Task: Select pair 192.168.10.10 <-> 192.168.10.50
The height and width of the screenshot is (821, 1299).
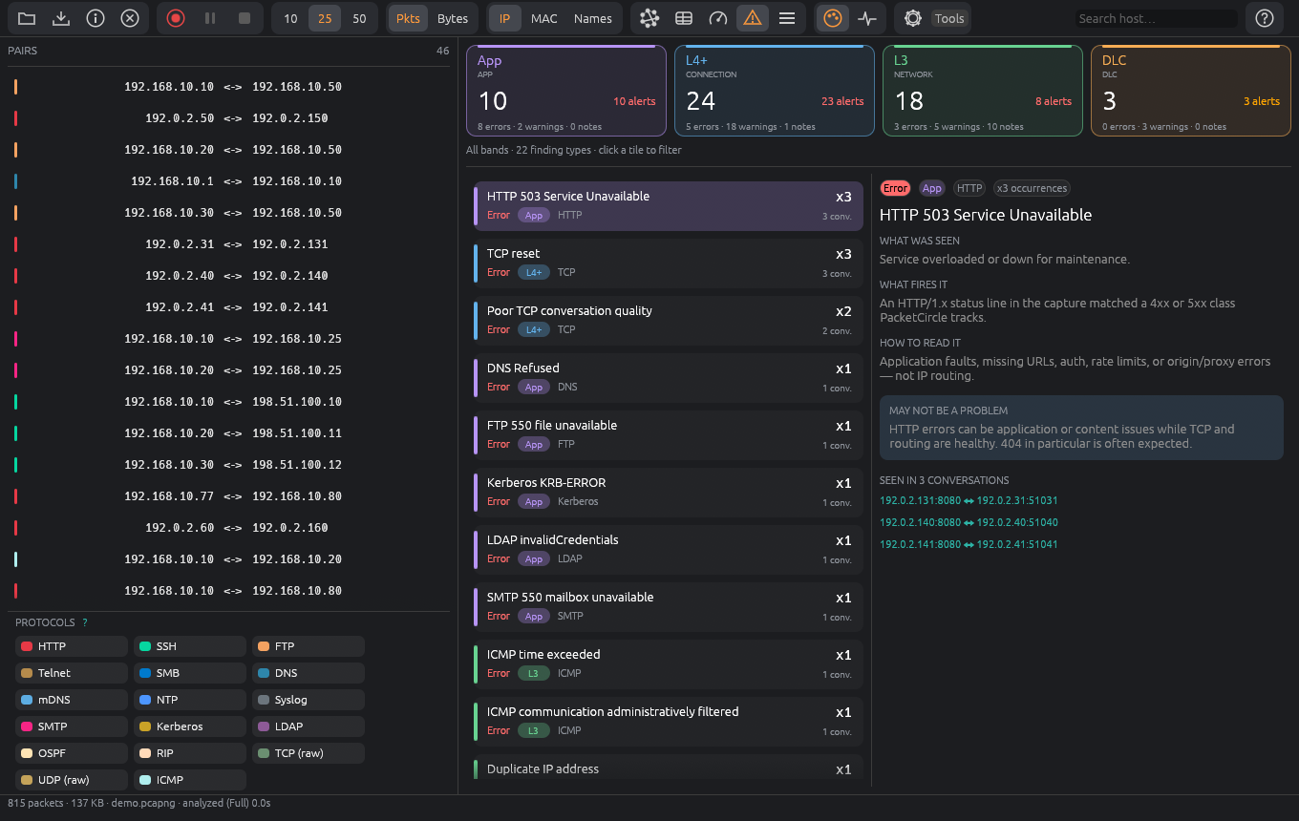Action: pos(229,87)
